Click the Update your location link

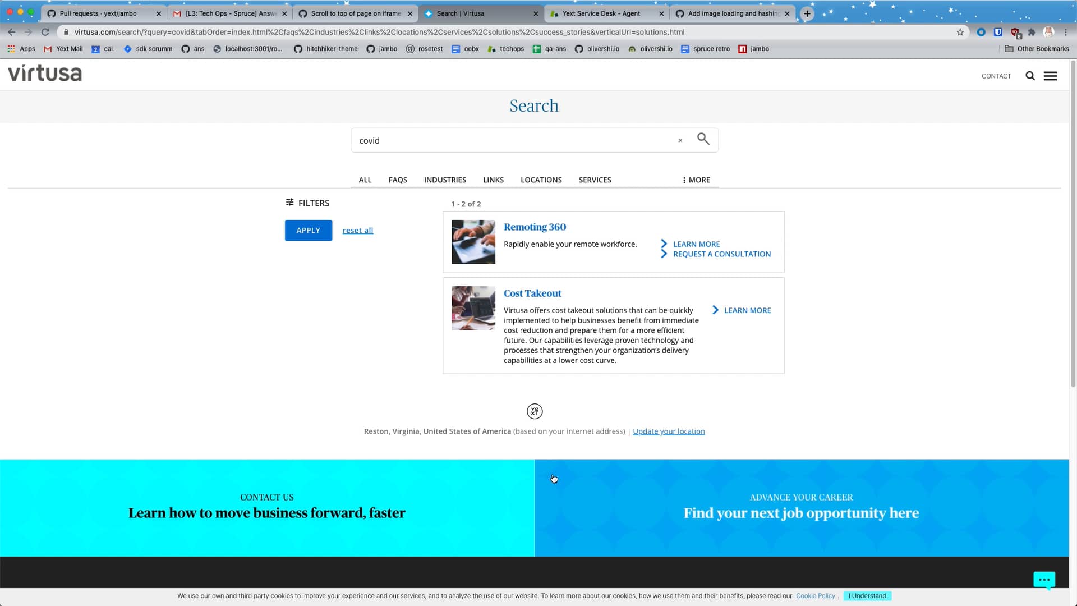[669, 431]
